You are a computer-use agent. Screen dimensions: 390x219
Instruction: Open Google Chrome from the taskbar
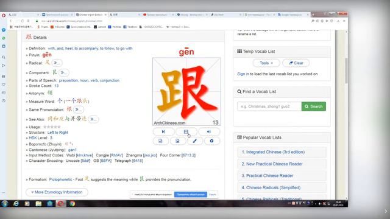(x=73, y=204)
